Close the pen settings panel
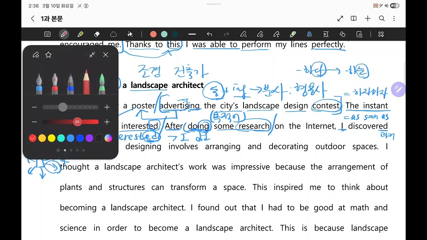427x240 pixels. [106, 55]
